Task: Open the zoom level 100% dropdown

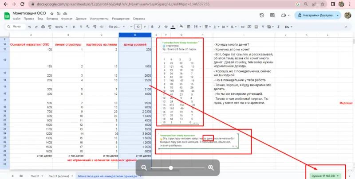Action: [x=61, y=27]
